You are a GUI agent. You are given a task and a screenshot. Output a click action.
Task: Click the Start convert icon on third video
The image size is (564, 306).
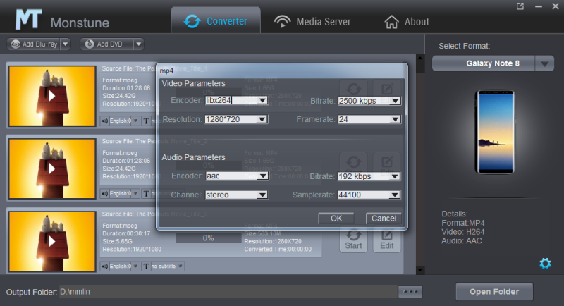354,240
